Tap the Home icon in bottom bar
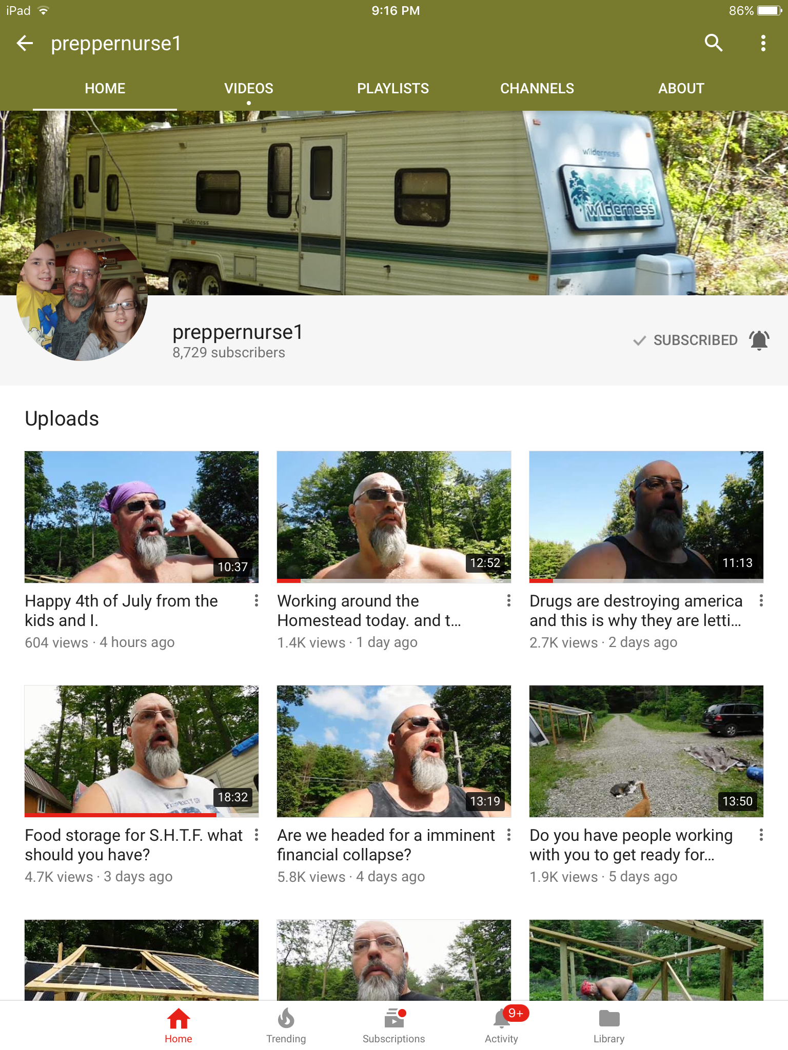 pyautogui.click(x=178, y=1025)
